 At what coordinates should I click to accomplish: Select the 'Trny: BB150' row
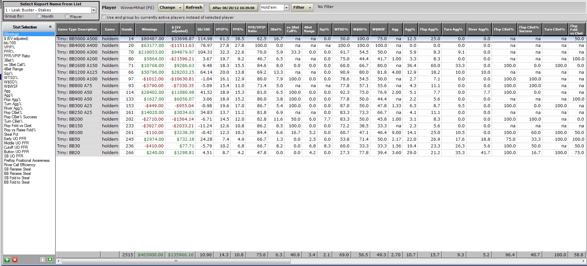pyautogui.click(x=321, y=126)
